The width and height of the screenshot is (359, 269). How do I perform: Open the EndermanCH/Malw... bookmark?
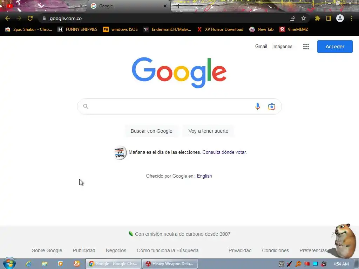pos(167,29)
